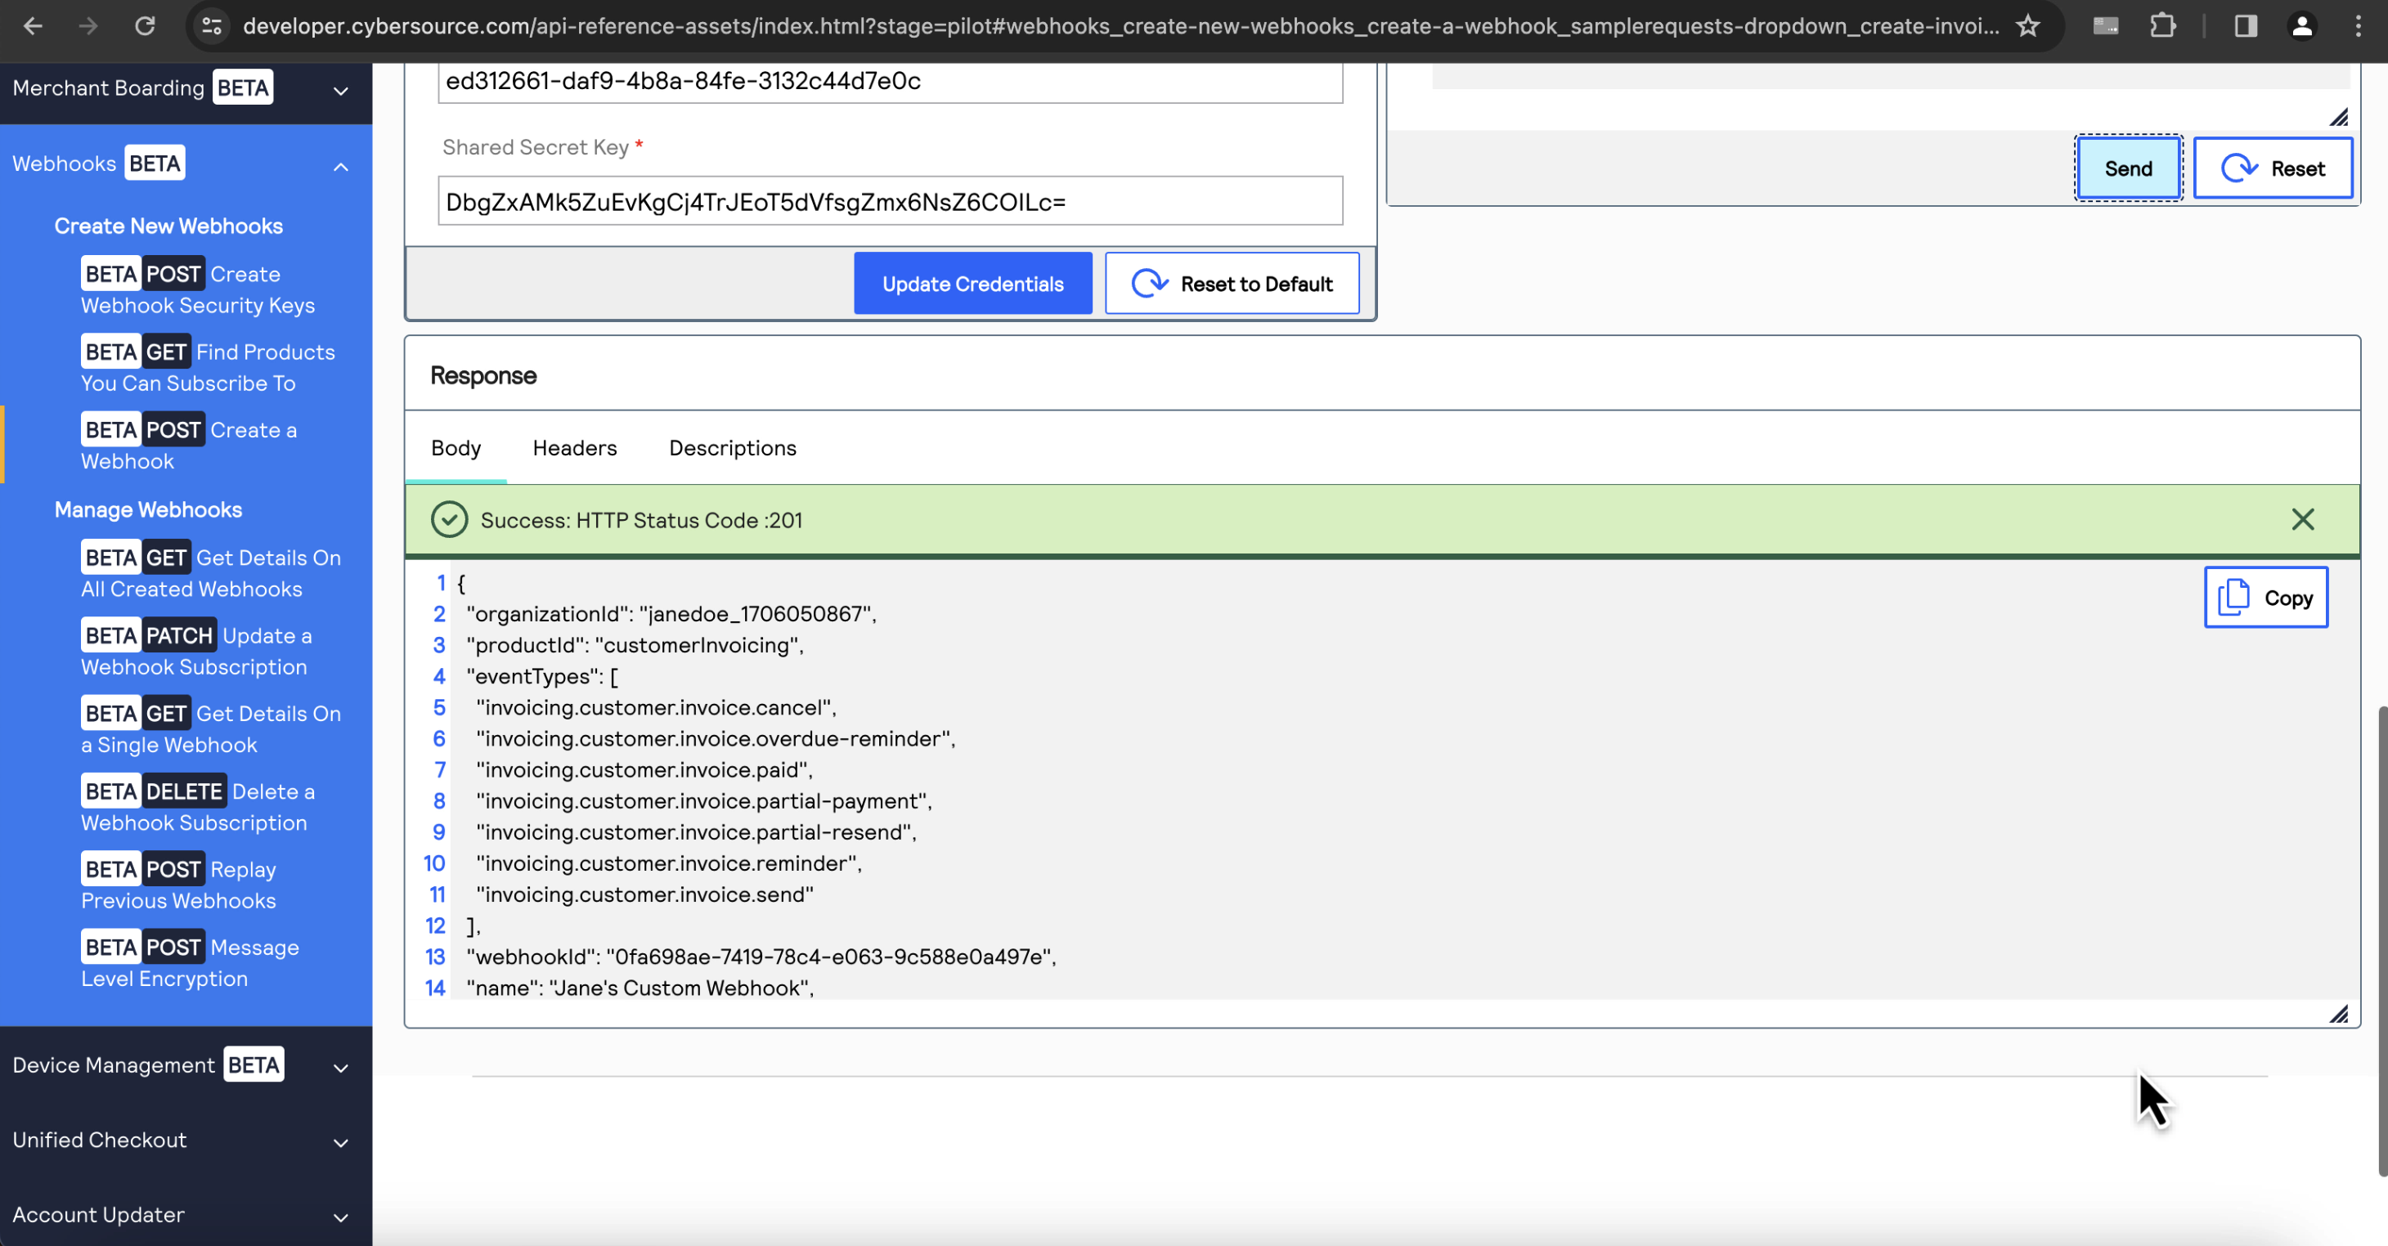Click into the Shared Secret Key field
2388x1246 pixels.
pyautogui.click(x=889, y=201)
